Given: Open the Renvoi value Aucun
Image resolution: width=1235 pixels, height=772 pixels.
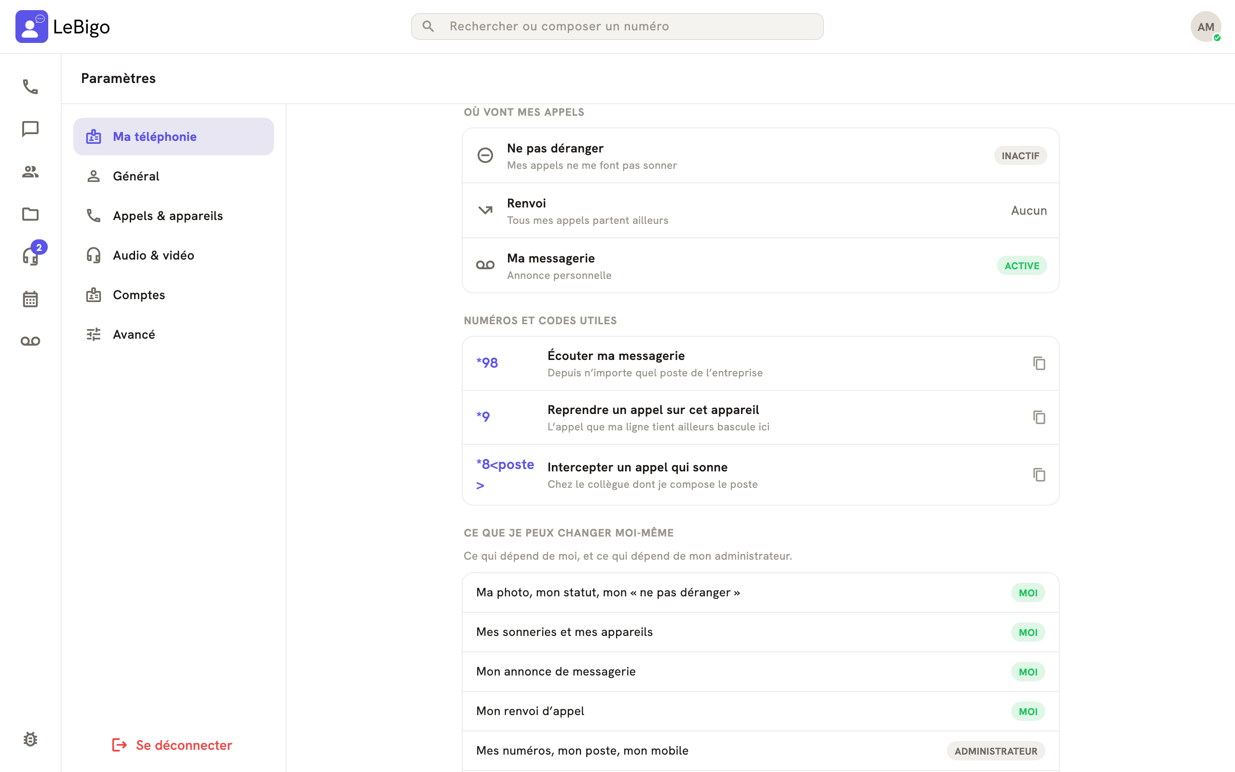Looking at the screenshot, I should point(1029,210).
